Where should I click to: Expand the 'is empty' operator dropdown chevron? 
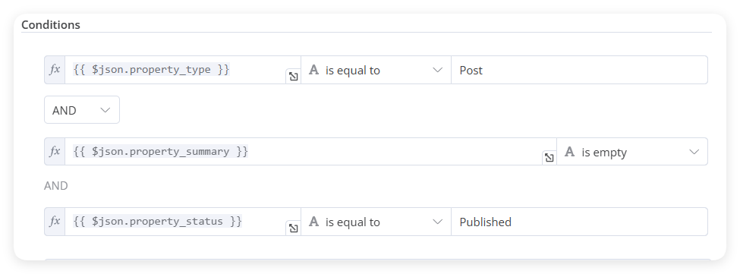(x=694, y=152)
